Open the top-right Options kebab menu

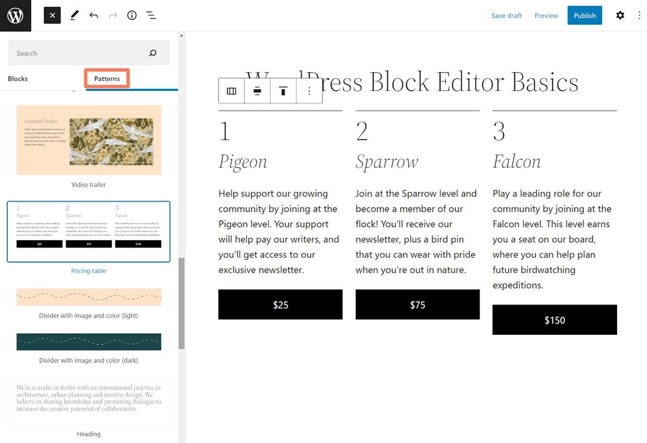coord(639,15)
